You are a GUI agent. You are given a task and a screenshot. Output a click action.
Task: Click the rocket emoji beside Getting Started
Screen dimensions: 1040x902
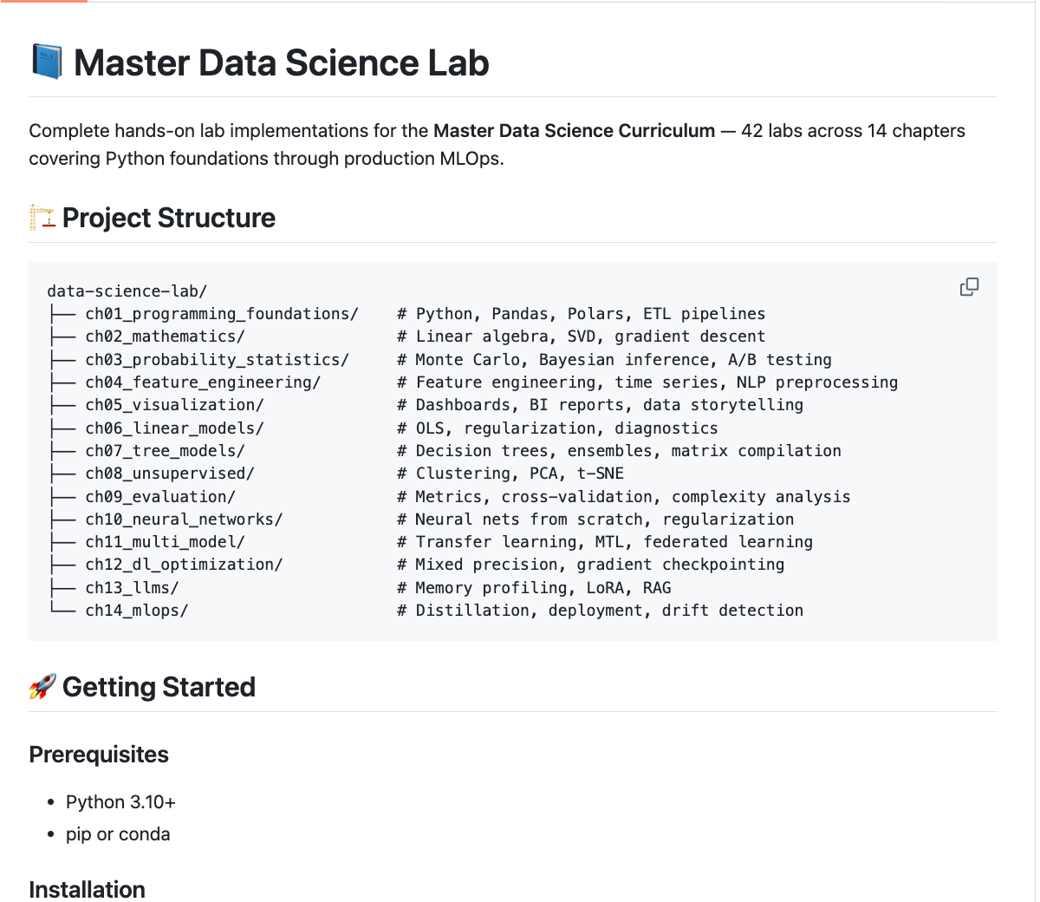(x=42, y=687)
